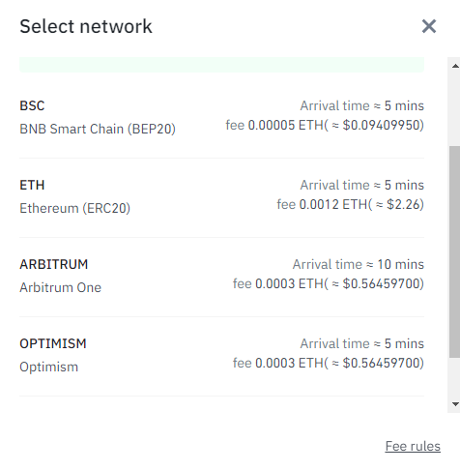Select the ARBITRUM network option
The width and height of the screenshot is (460, 471).
tap(221, 277)
